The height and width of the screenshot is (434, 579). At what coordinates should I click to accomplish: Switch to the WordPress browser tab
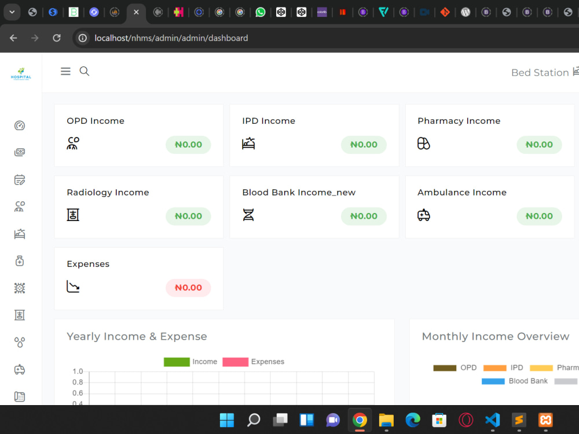466,12
